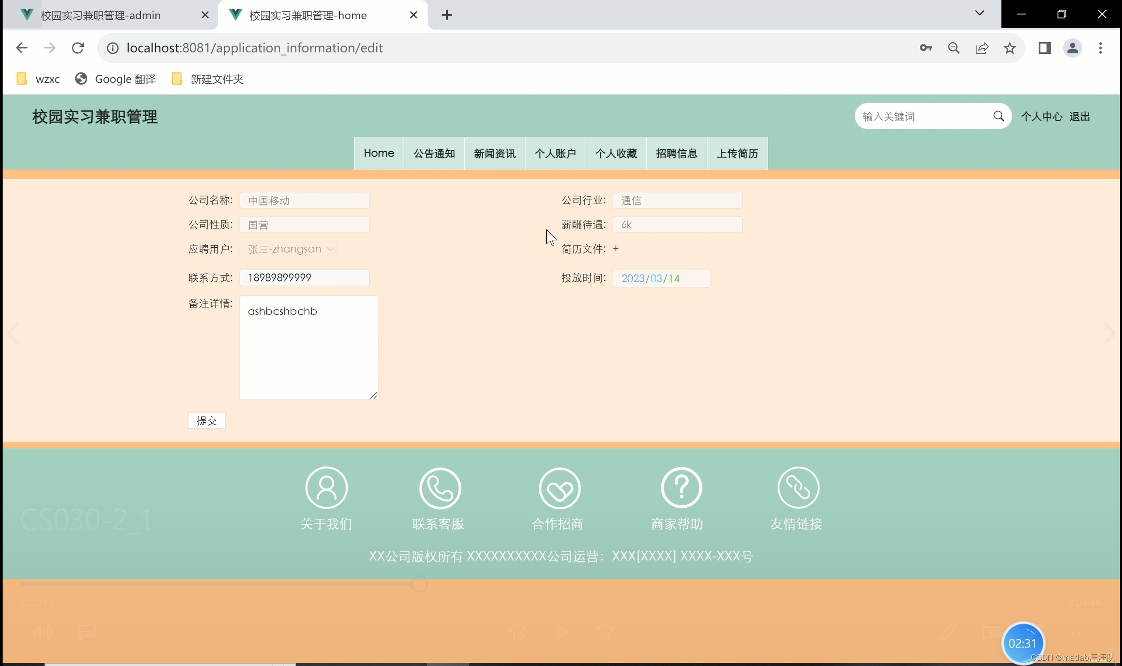
Task: Click the 退出 link
Action: (x=1079, y=117)
